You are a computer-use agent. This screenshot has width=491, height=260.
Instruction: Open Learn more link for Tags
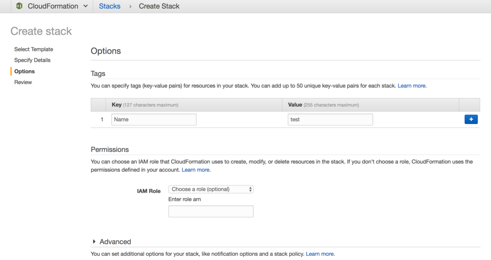412,86
